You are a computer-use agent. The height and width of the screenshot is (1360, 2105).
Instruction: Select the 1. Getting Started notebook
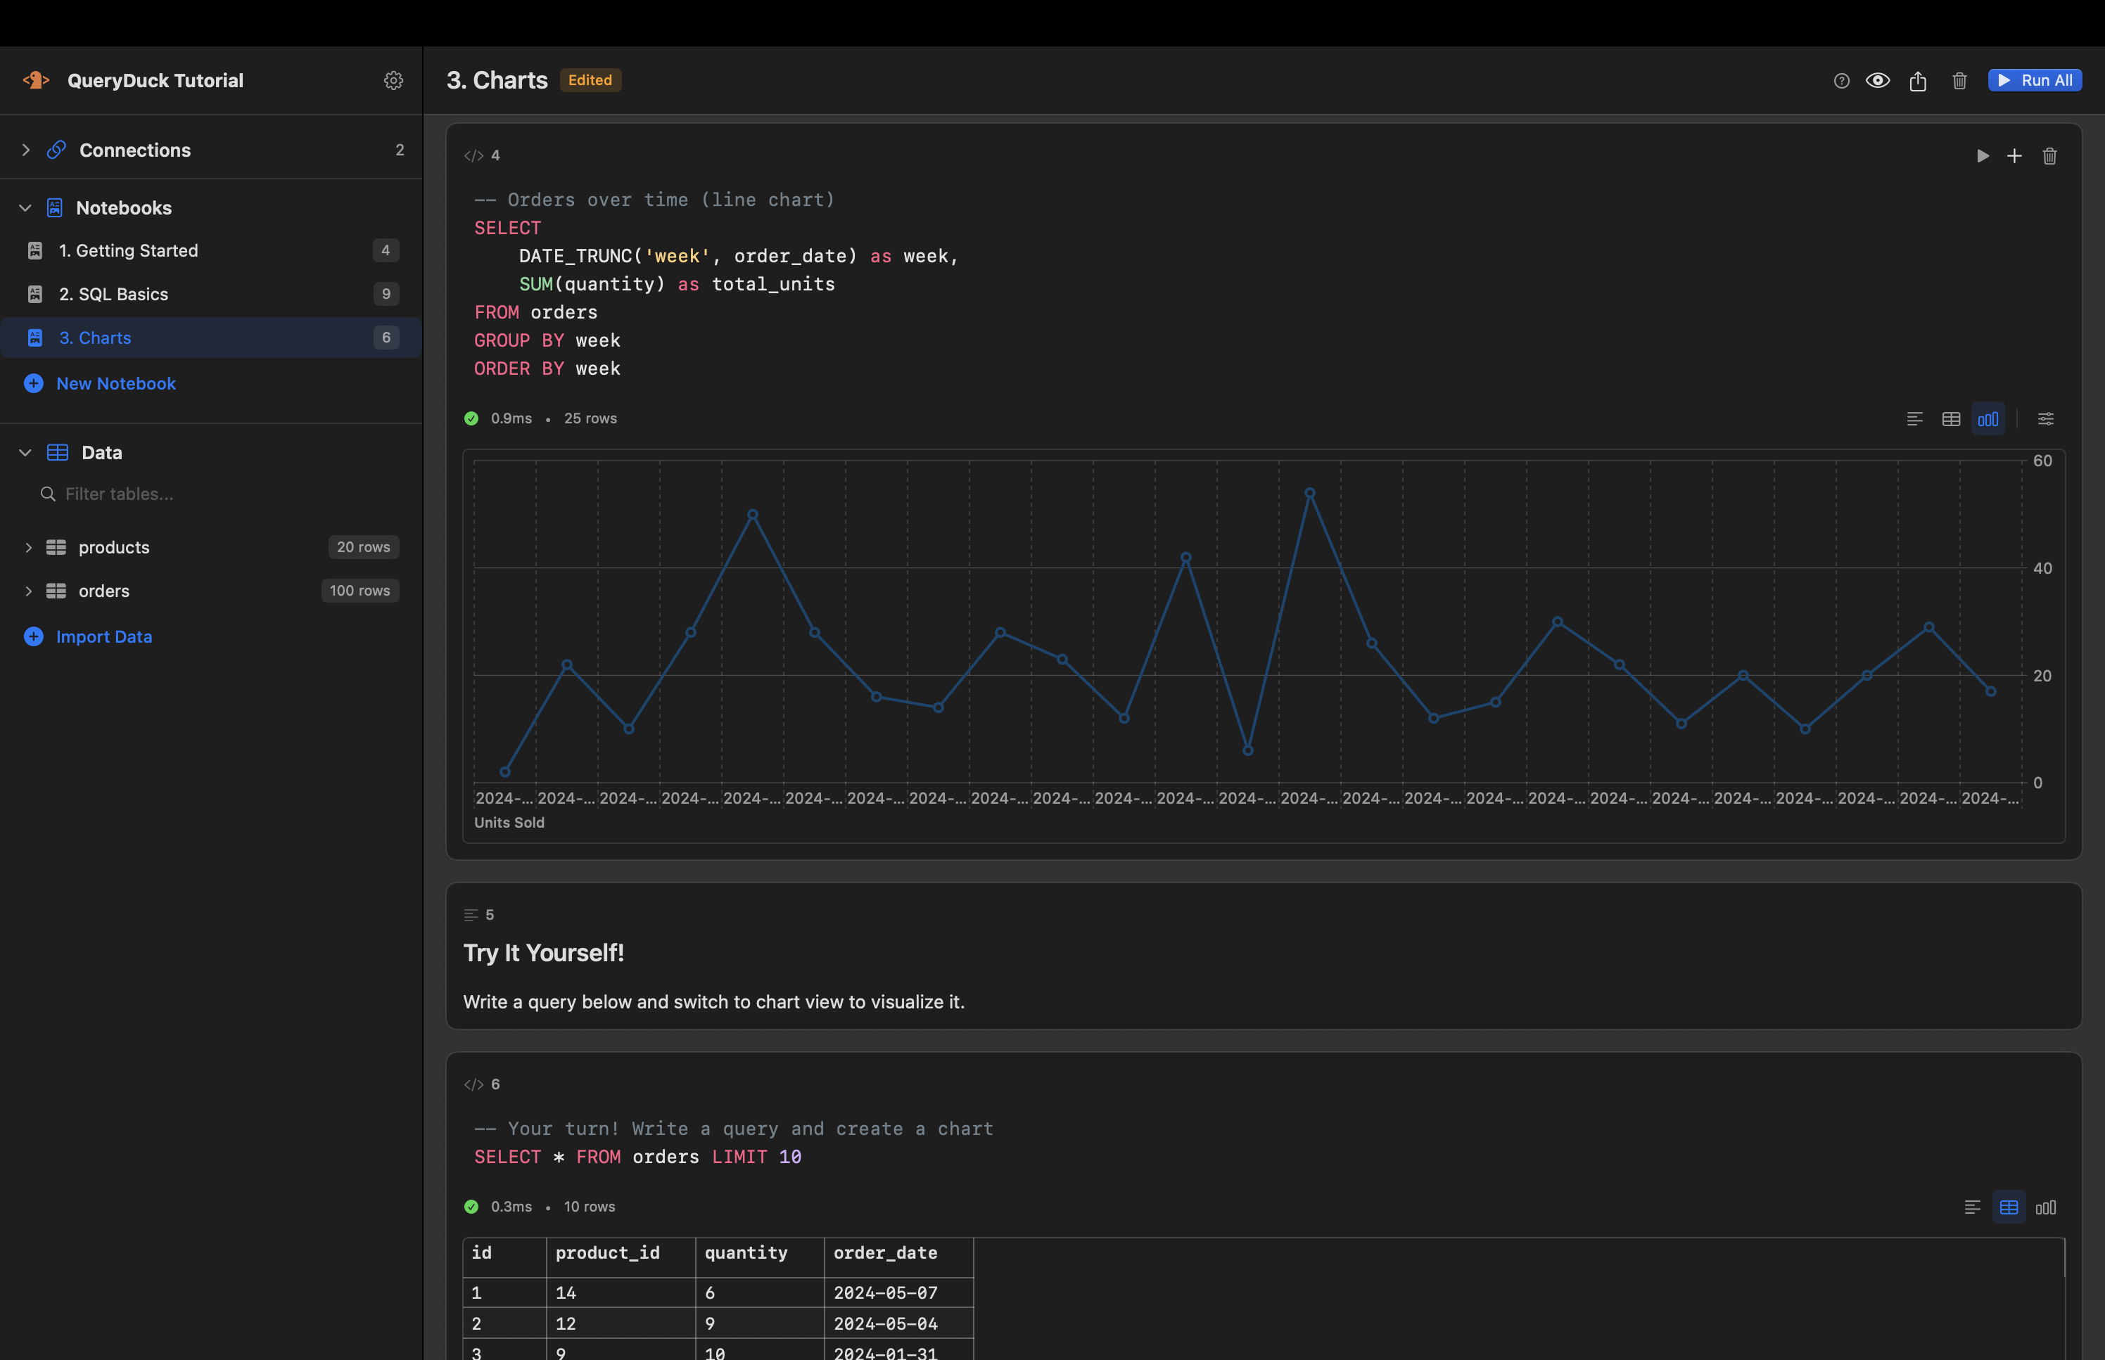(129, 250)
